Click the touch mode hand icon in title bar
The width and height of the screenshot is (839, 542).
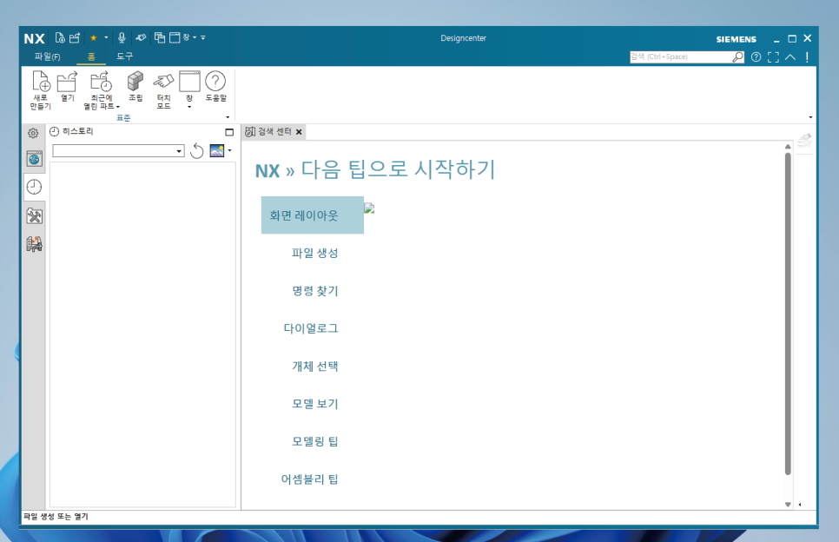[141, 37]
